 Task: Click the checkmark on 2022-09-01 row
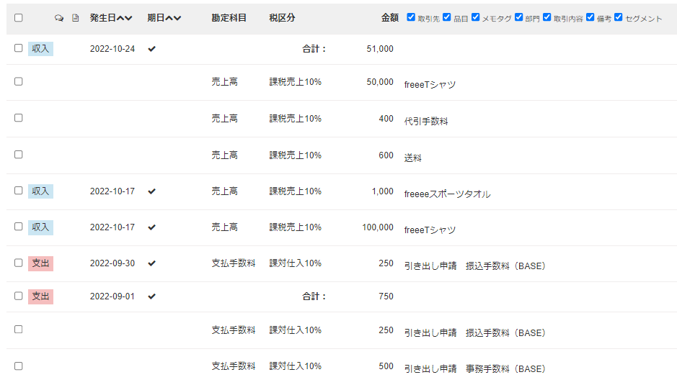click(x=151, y=296)
